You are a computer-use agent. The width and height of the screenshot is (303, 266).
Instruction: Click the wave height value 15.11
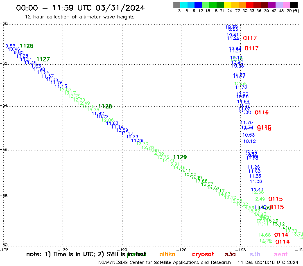[185, 171]
